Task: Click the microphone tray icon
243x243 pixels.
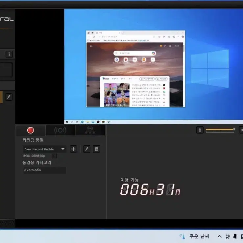Action: tap(235, 236)
